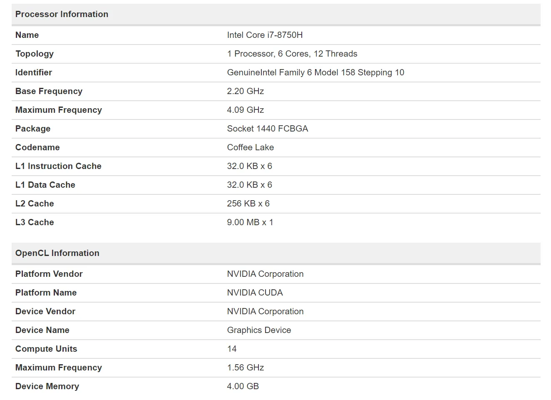Image resolution: width=551 pixels, height=400 pixels.
Task: Select the Device Memory value 4.00 GB
Action: (243, 386)
